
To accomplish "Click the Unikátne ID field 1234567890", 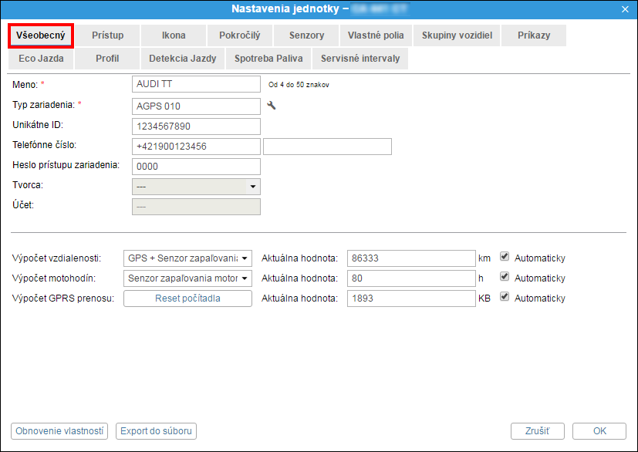I will point(196,126).
